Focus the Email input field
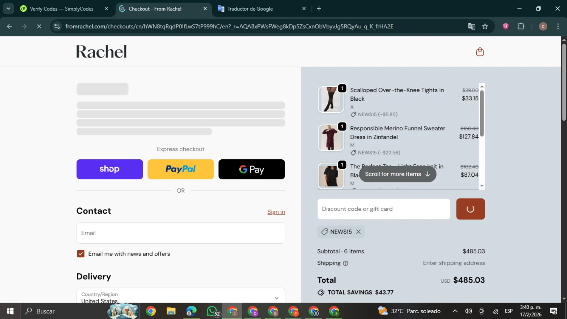 pyautogui.click(x=181, y=233)
